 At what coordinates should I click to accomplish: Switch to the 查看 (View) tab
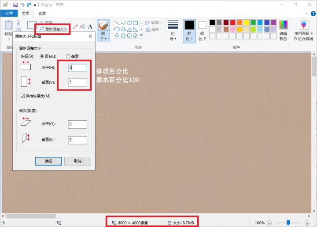(x=42, y=14)
